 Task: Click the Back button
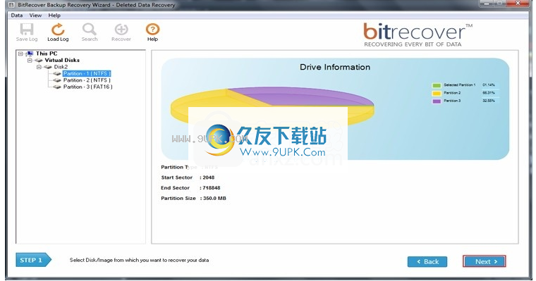click(x=427, y=261)
